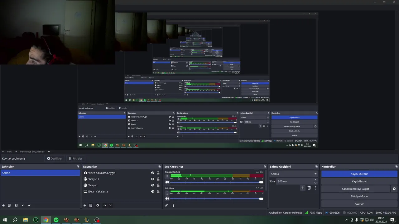Show hidden system tray icons chevron
Screen dimensions: 399x224
click(347, 220)
